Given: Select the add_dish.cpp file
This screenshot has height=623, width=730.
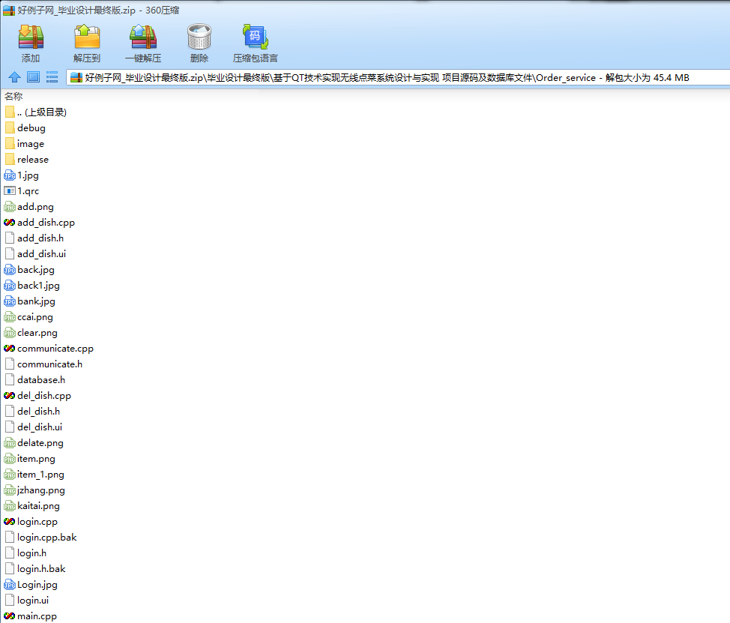Looking at the screenshot, I should tap(39, 223).
